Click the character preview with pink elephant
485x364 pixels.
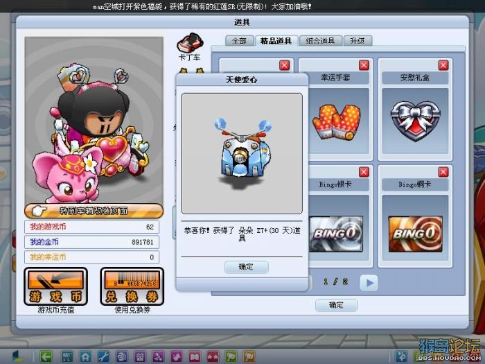point(94,121)
